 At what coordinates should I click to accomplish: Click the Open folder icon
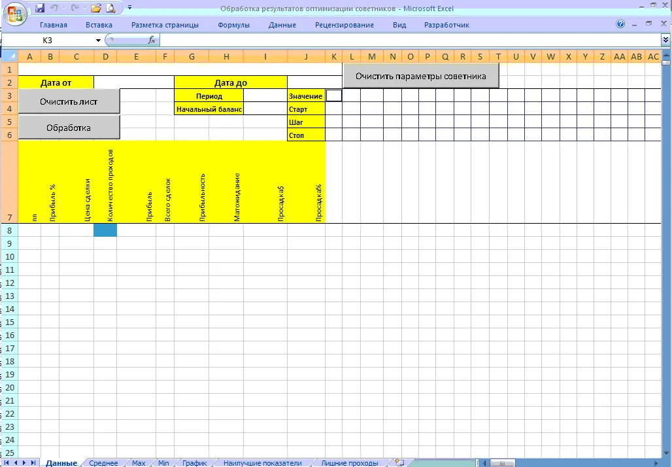[96, 9]
